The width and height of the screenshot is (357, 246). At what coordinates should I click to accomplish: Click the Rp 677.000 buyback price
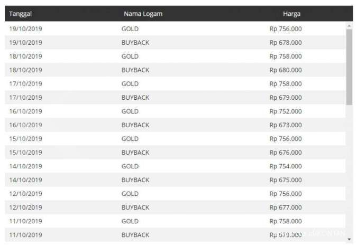(x=286, y=207)
